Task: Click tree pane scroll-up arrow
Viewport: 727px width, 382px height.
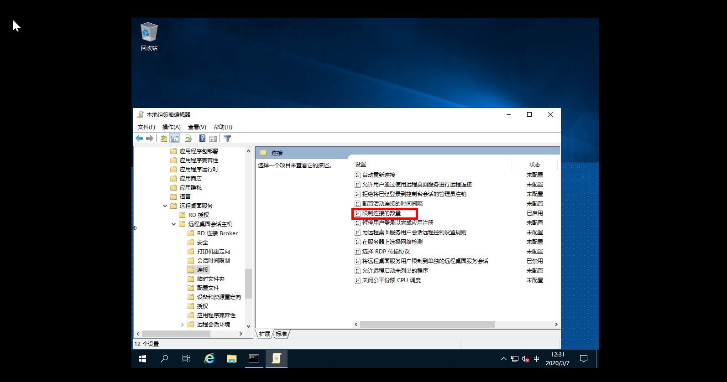Action: coord(248,151)
